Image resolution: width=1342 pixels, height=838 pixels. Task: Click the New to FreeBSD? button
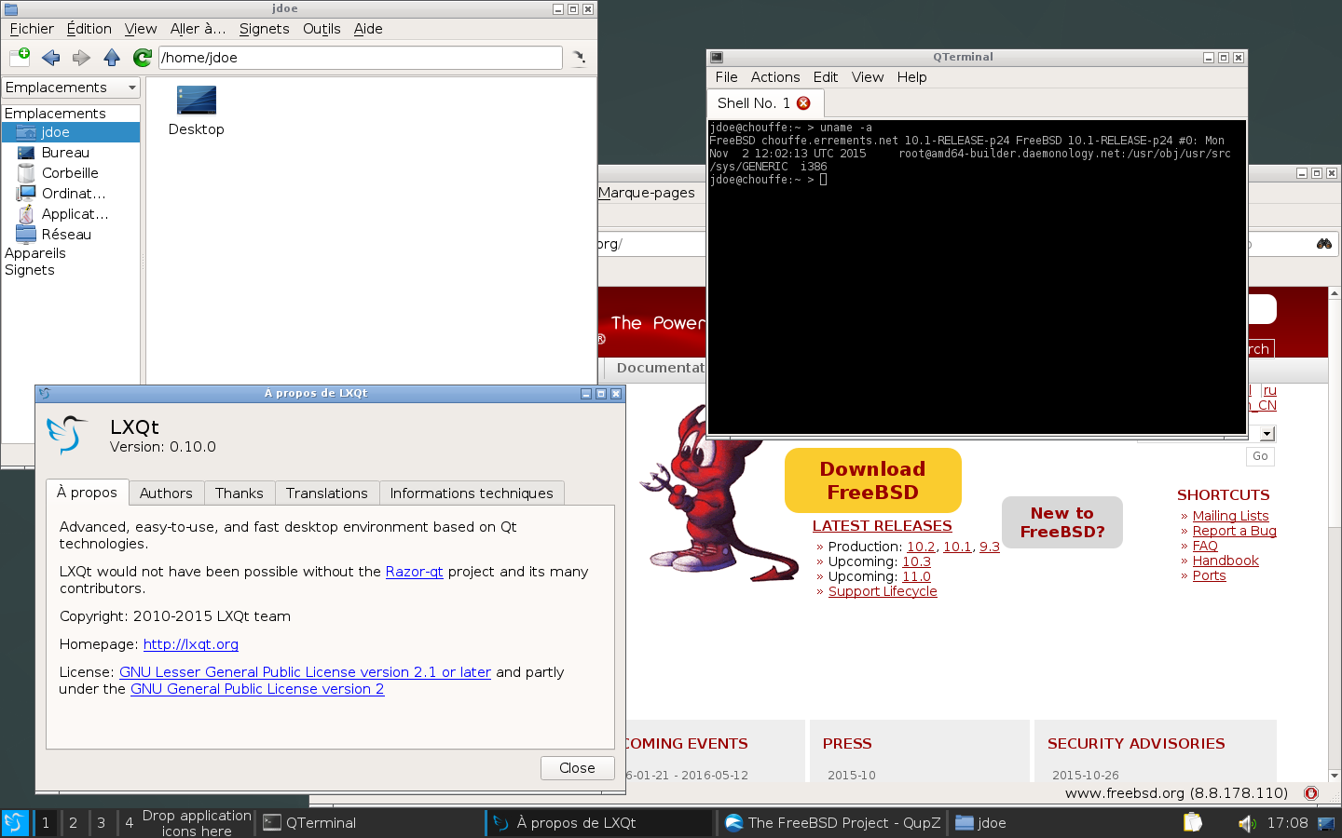point(1062,522)
